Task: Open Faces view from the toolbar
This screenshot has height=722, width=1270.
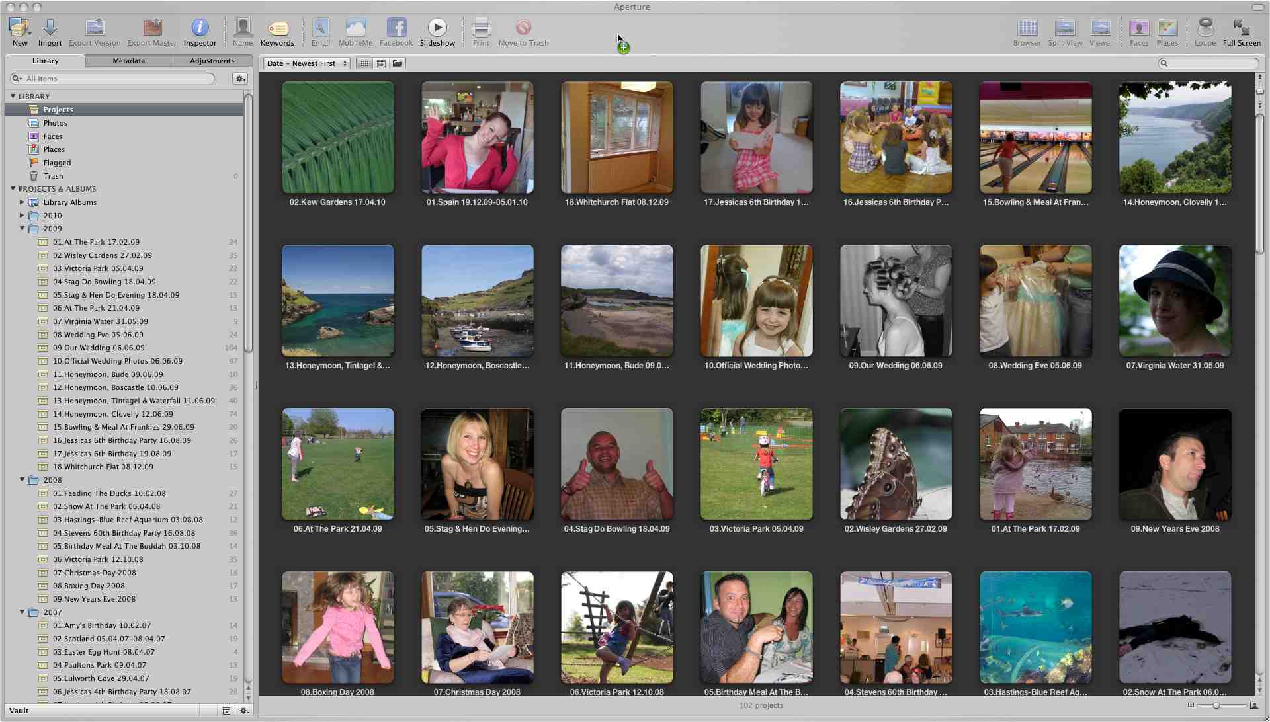Action: coord(1138,31)
